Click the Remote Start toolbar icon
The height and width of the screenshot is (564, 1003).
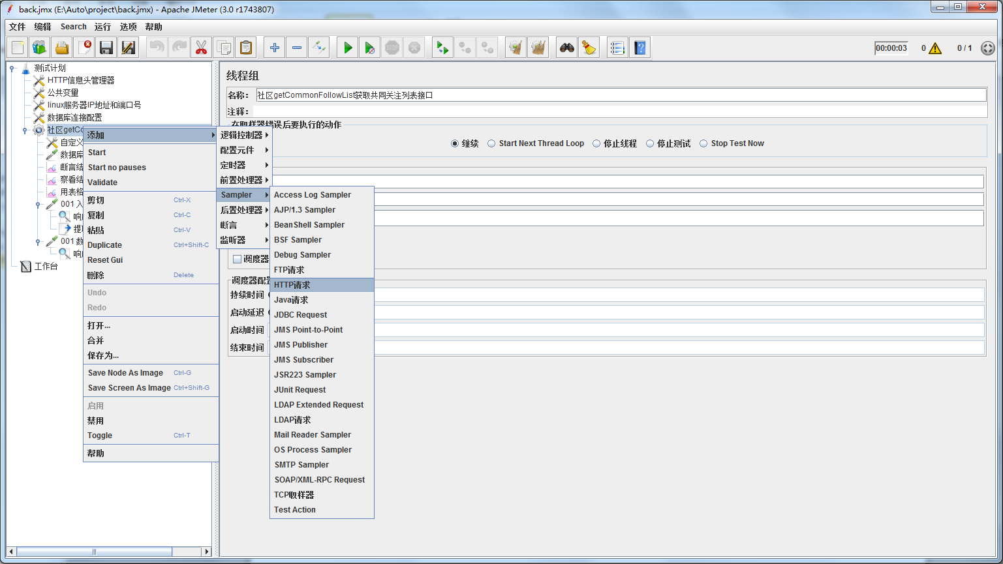click(x=443, y=48)
